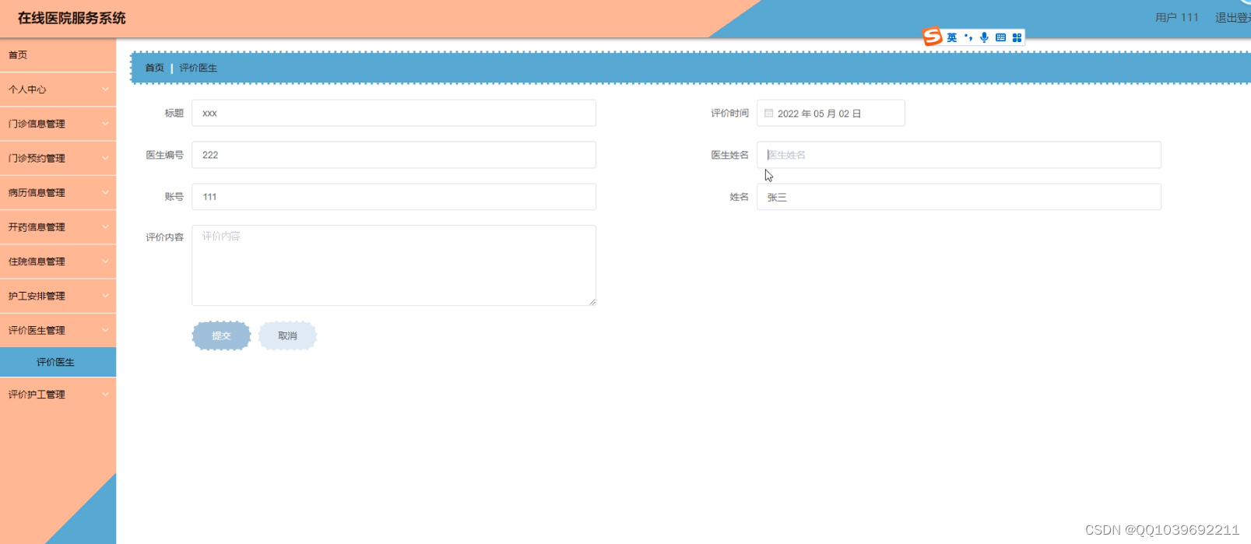Click the 评价内容 field label

coord(165,237)
